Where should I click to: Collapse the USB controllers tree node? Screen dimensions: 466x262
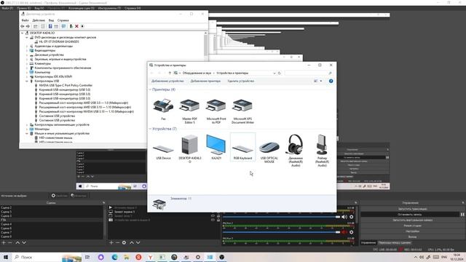[x=27, y=81]
